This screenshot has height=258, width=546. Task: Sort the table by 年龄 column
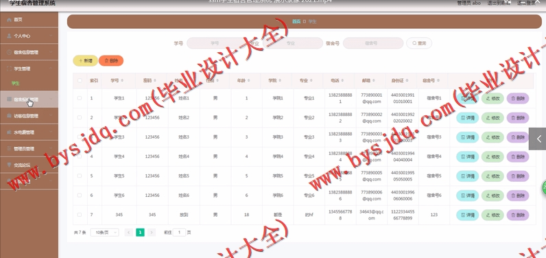coord(248,81)
